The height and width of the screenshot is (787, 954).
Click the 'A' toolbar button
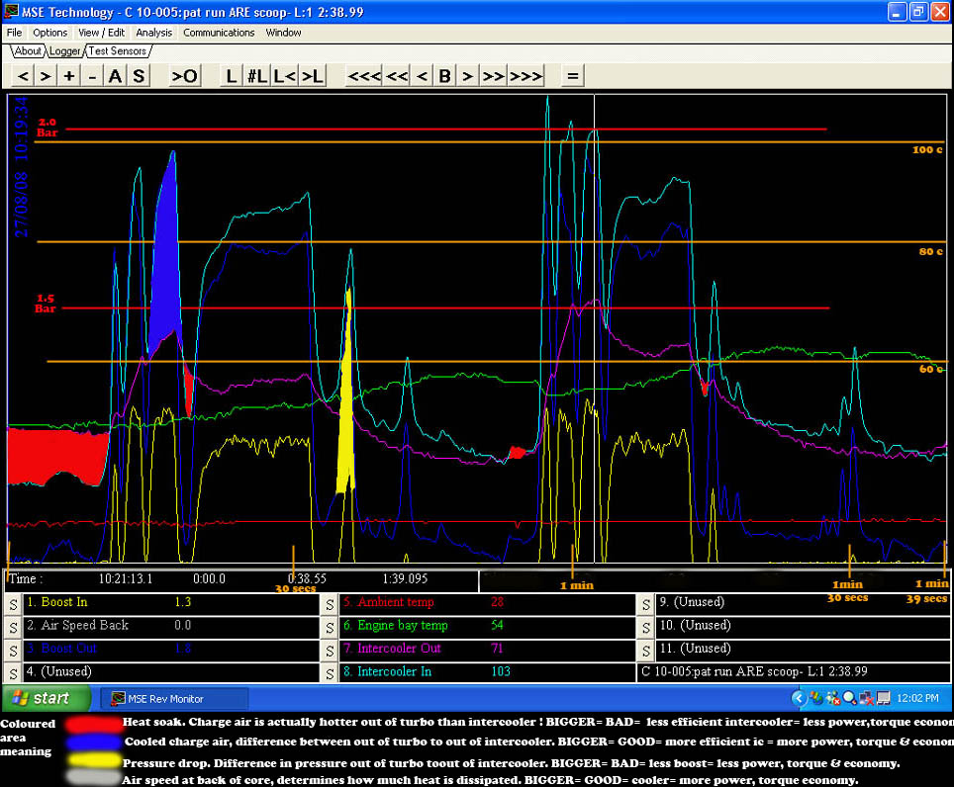(115, 76)
